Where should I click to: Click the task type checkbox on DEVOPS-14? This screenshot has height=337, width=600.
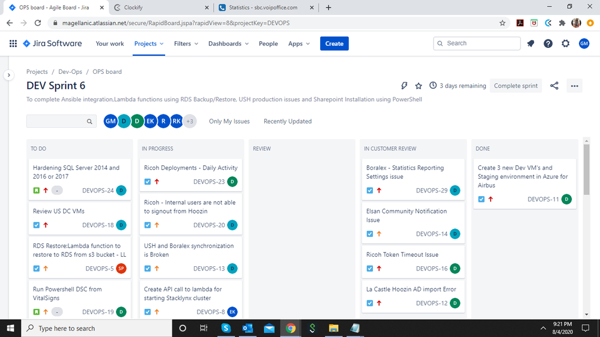[369, 234]
